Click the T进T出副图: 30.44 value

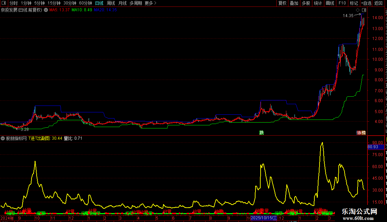(45, 138)
